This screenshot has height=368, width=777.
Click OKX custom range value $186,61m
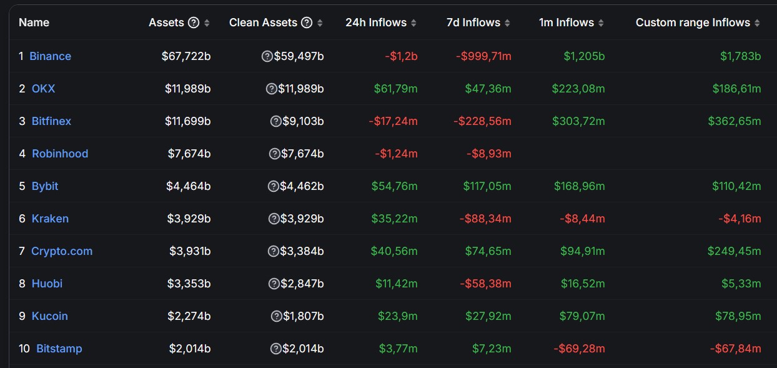click(x=737, y=89)
